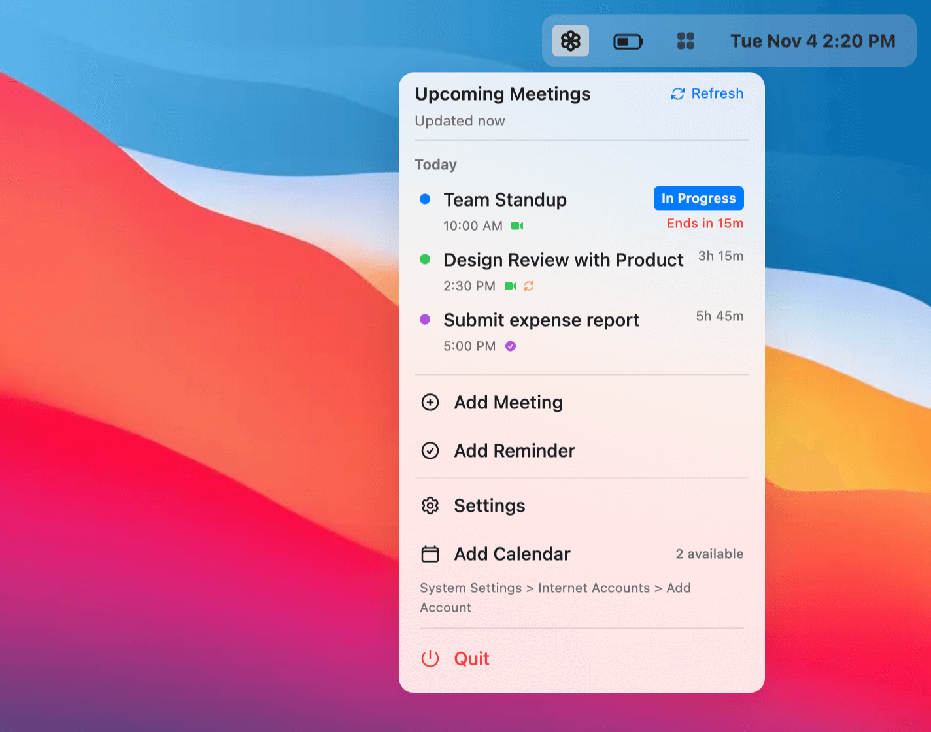Viewport: 931px width, 732px height.
Task: Open the Team Standup meeting
Action: coord(505,200)
